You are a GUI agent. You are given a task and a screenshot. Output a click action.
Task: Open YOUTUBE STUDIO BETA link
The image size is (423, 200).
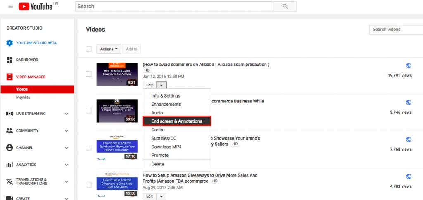(36, 43)
